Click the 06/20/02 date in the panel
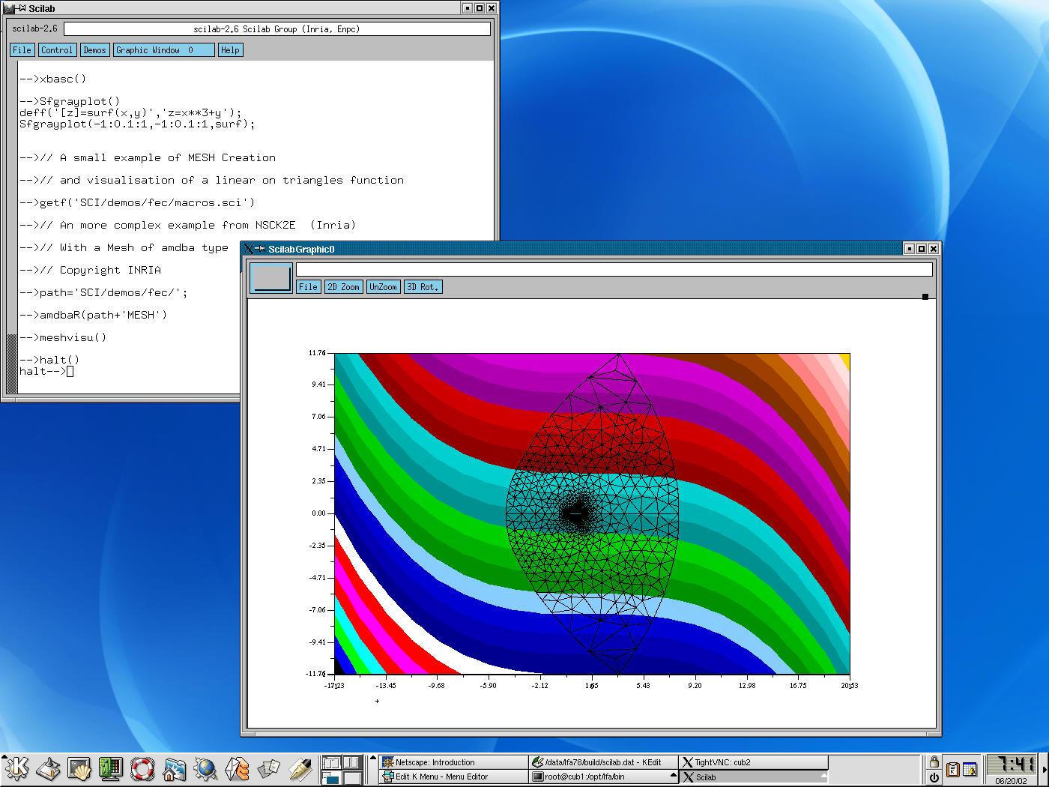 (1011, 780)
